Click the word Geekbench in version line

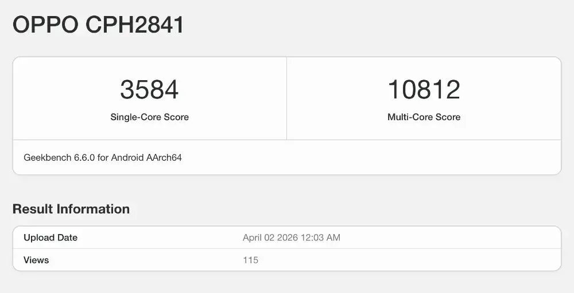(x=47, y=157)
